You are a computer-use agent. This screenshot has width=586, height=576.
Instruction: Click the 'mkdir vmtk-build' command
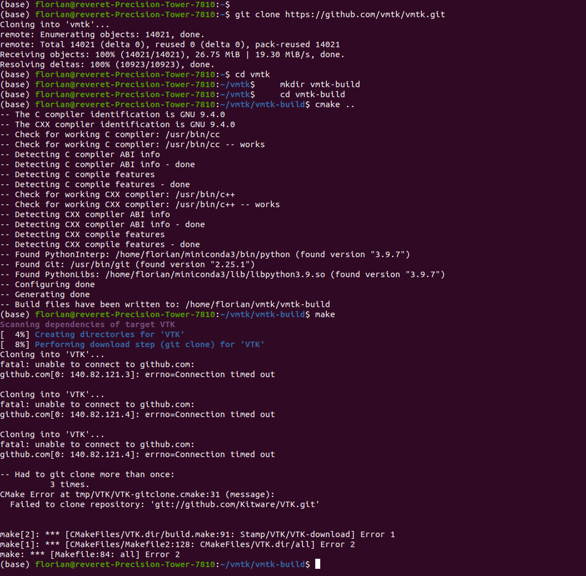[320, 85]
